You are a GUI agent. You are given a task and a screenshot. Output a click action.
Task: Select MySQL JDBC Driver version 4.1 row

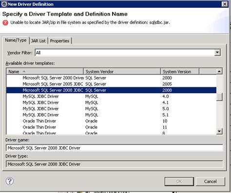[111, 102]
